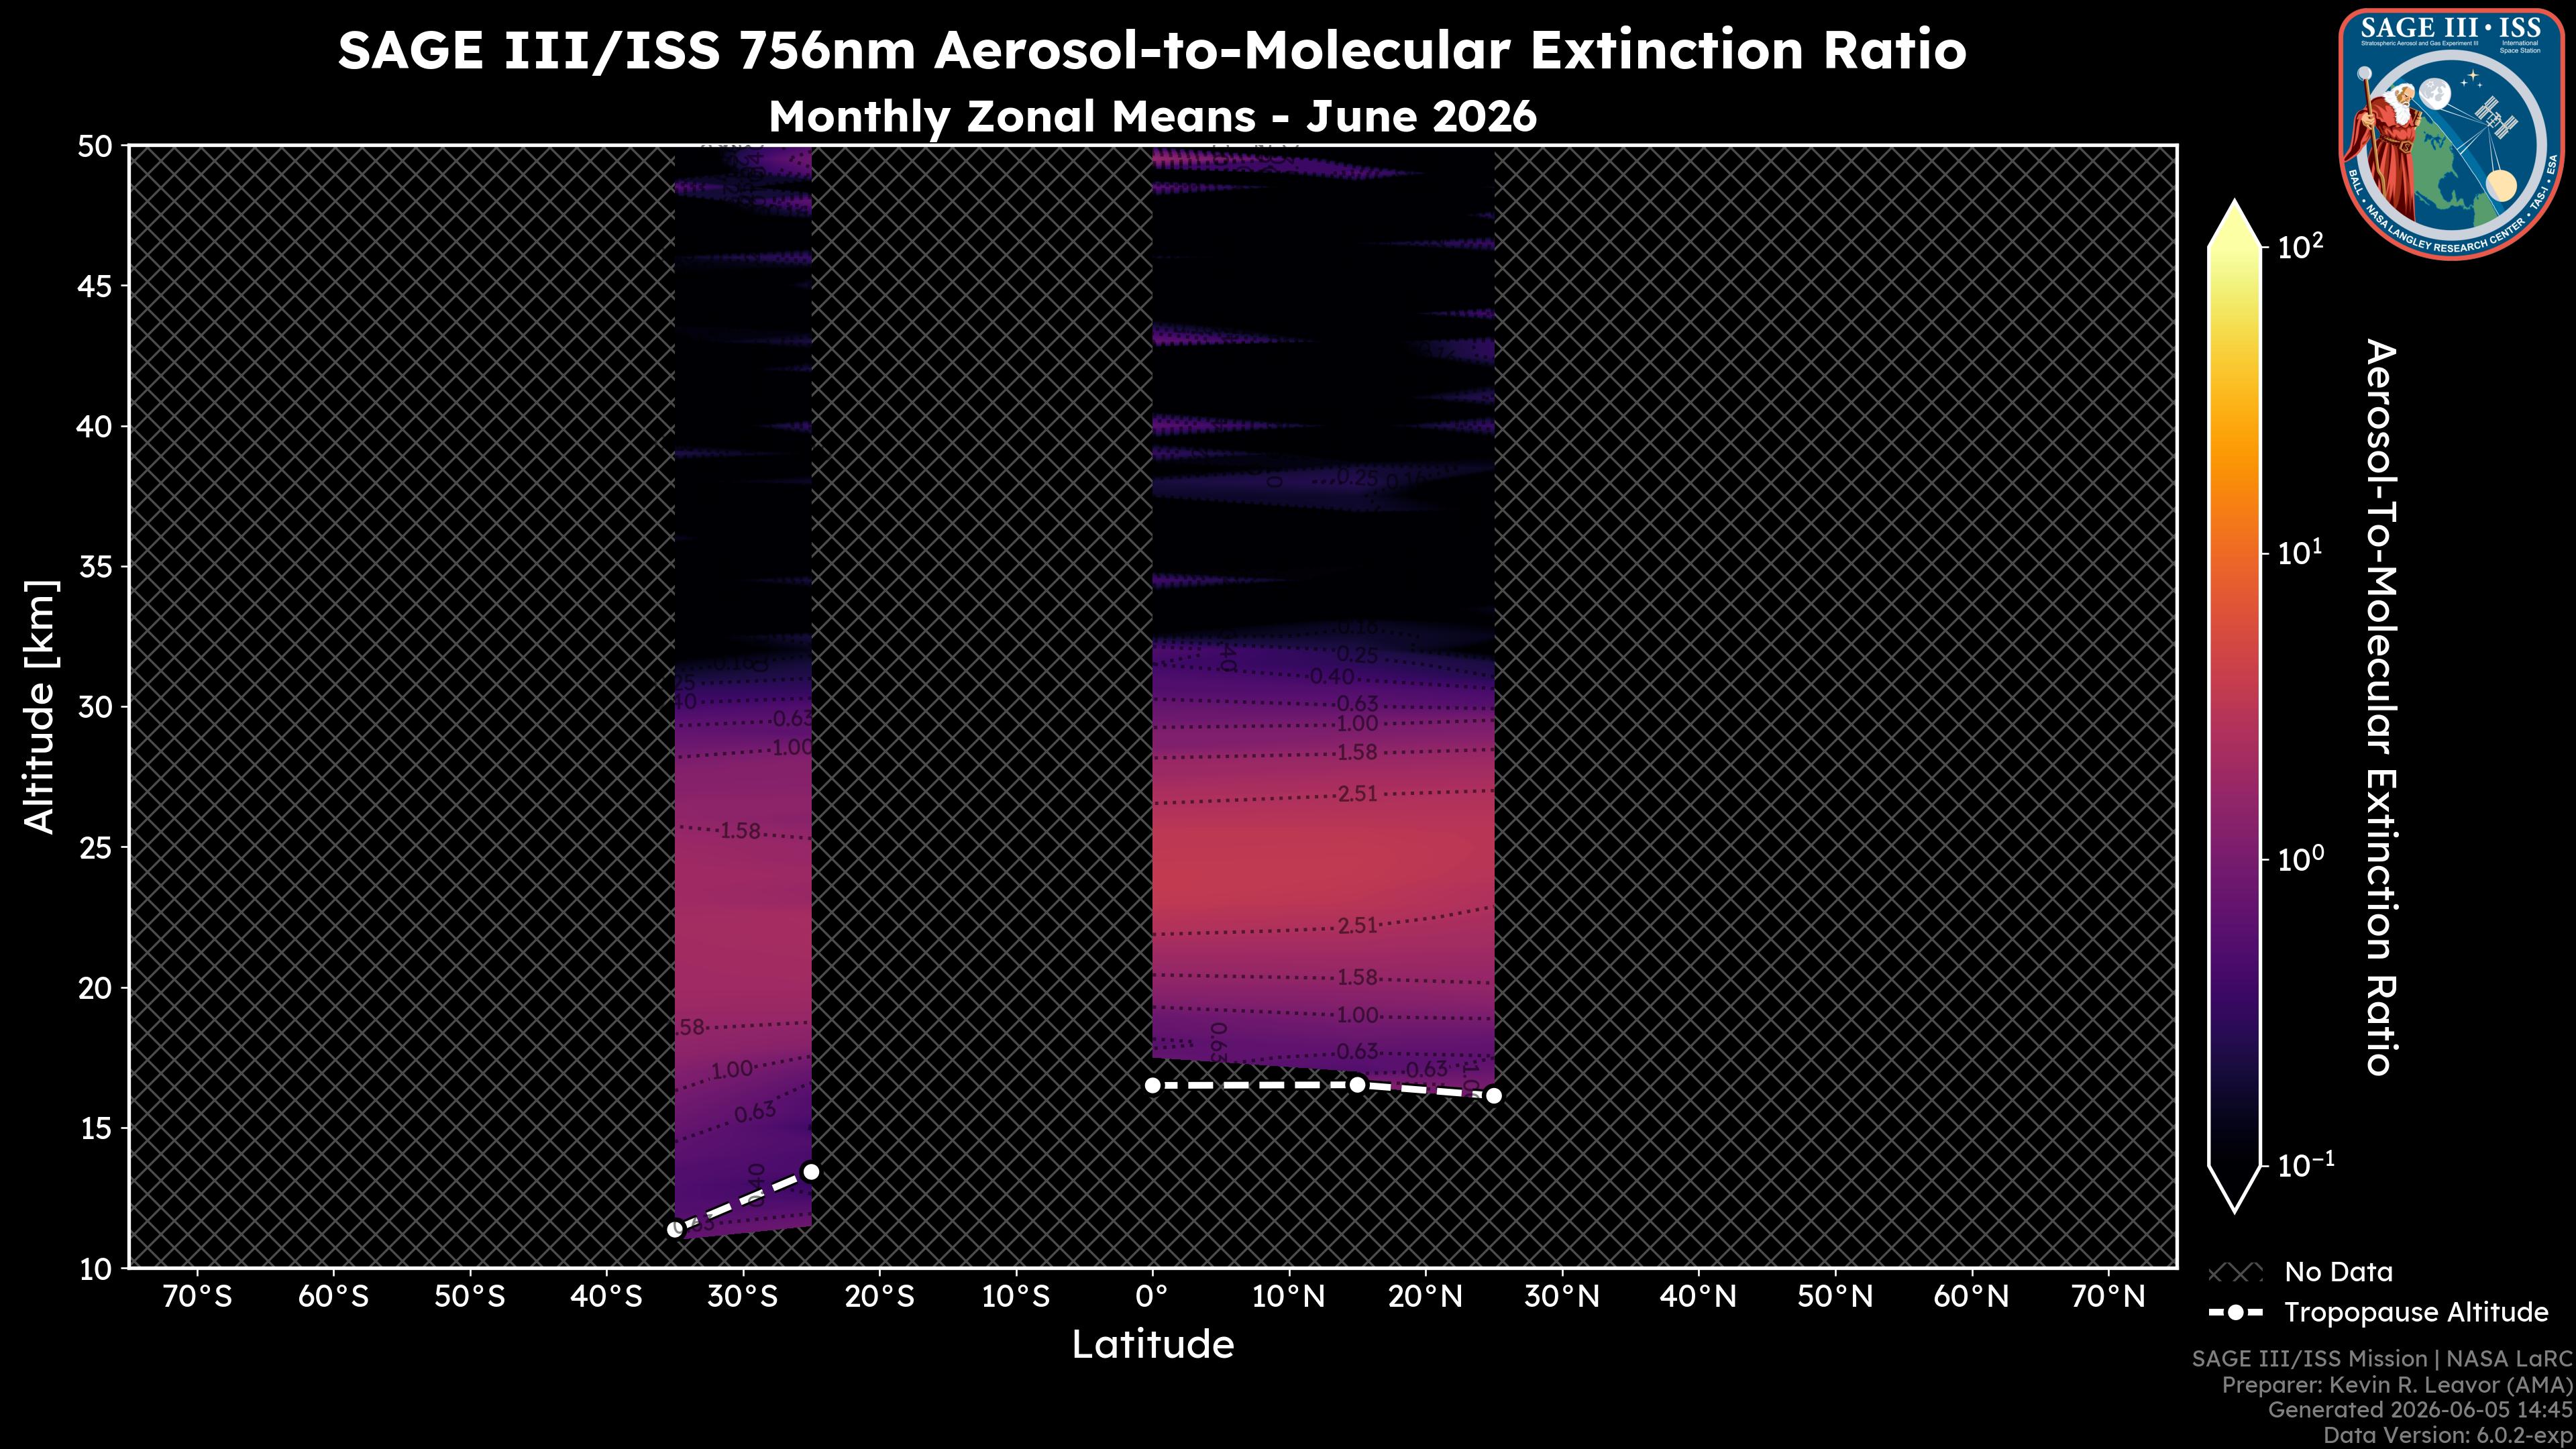The width and height of the screenshot is (2576, 1449).
Task: Click the x-axis tick label 30°S
Action: [742, 1297]
